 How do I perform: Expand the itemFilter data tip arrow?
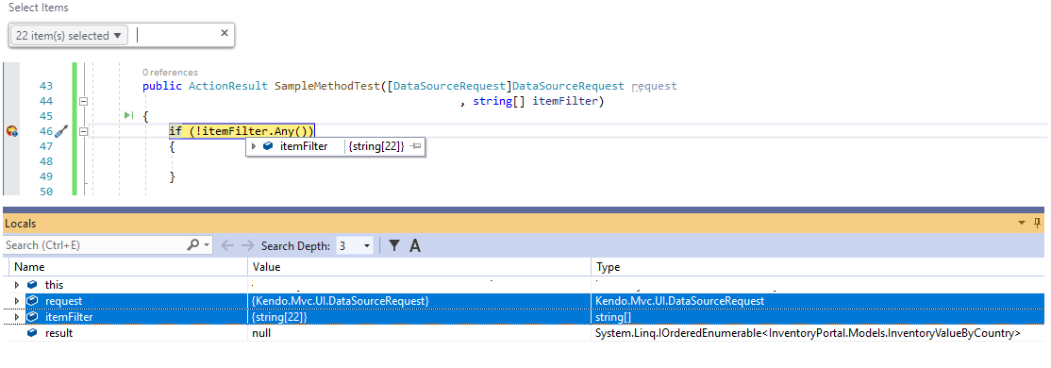[x=254, y=146]
